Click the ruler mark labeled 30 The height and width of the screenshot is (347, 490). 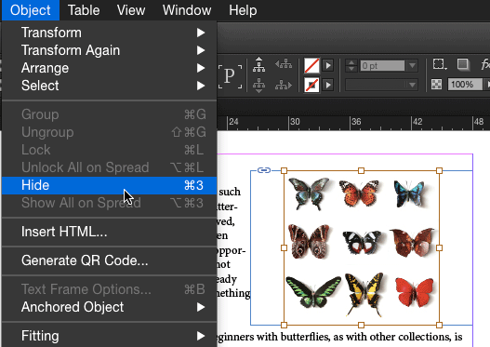coord(295,122)
